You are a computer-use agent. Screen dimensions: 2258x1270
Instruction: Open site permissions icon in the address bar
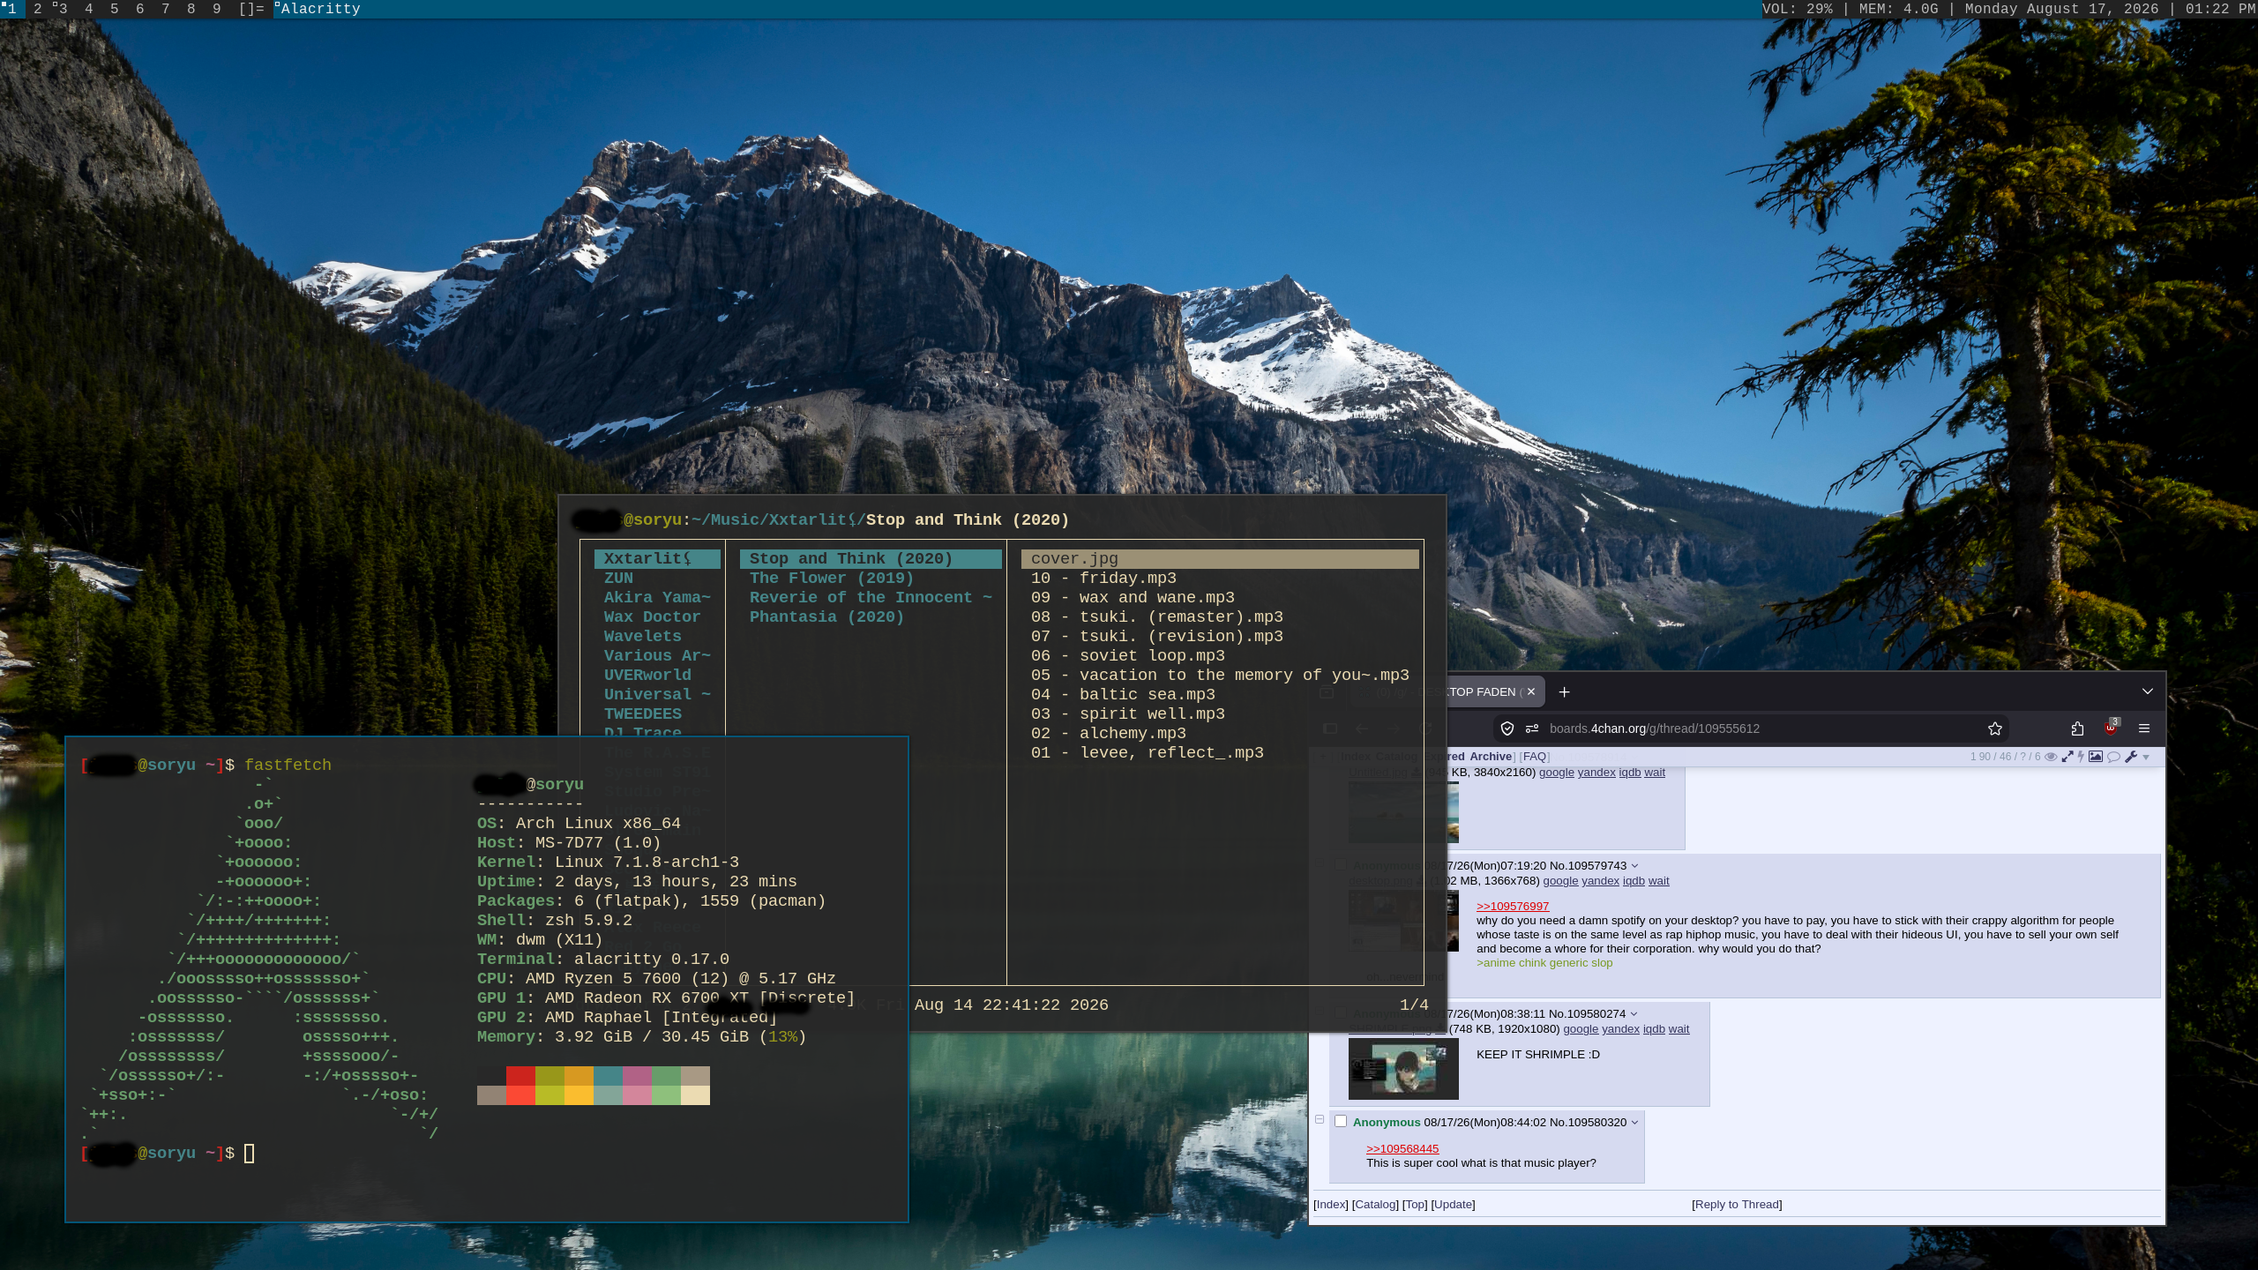coord(1532,728)
